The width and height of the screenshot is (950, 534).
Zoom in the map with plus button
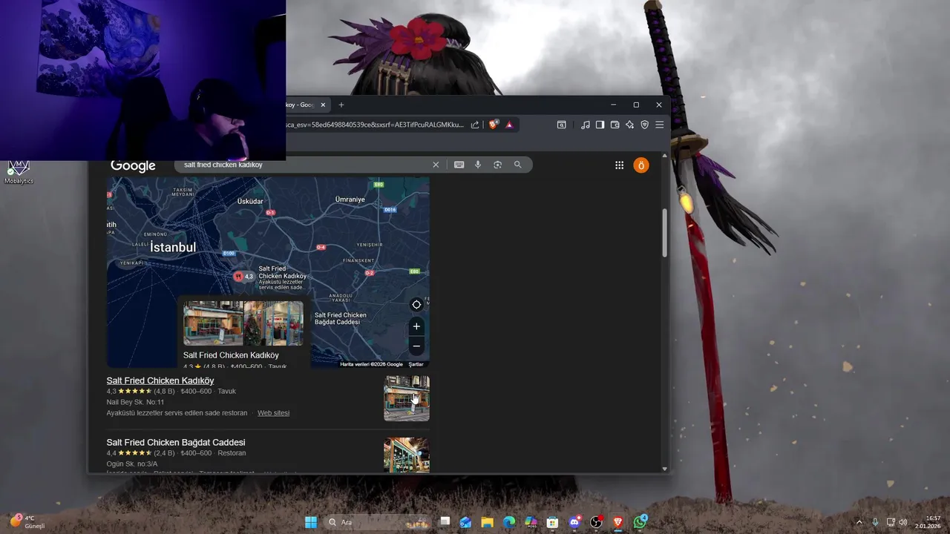[x=416, y=326]
